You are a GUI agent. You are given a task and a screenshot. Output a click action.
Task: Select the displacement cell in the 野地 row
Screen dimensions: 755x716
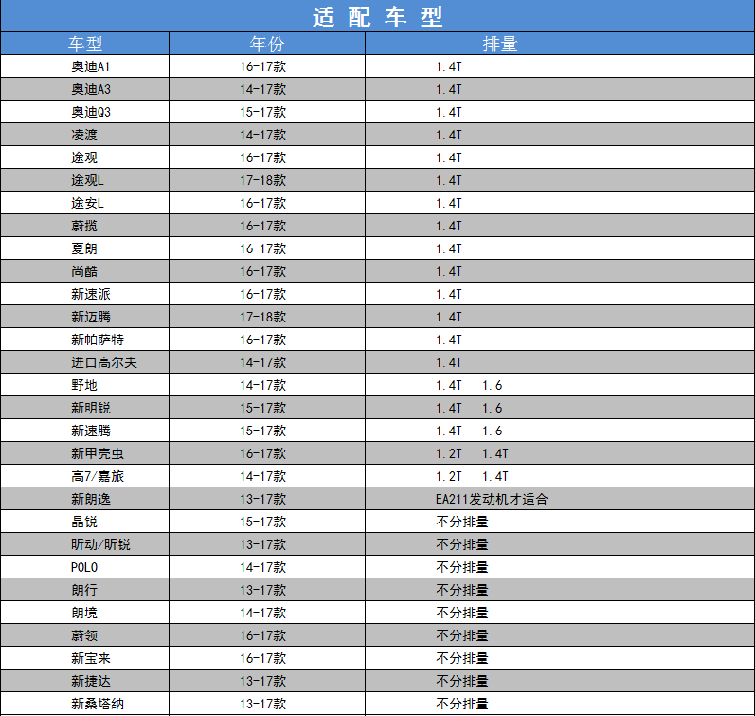560,385
